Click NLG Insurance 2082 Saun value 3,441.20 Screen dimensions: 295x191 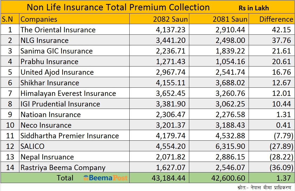170,41
